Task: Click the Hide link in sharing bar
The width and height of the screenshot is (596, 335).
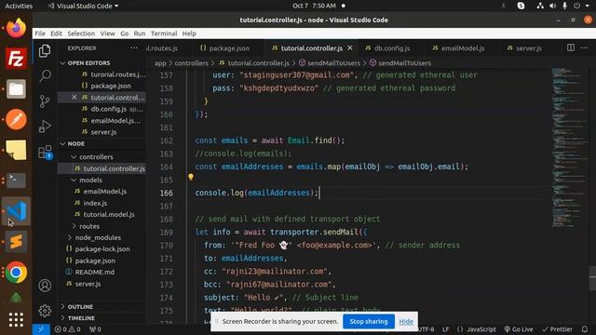Action: [406, 322]
